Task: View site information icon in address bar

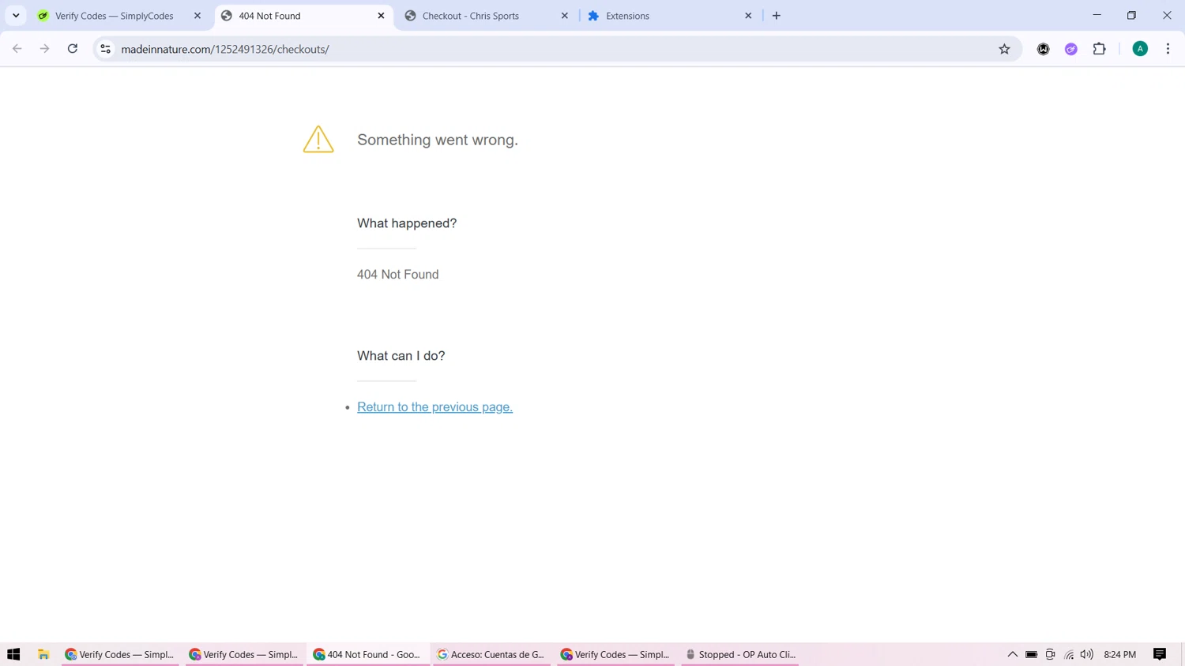Action: (105, 49)
